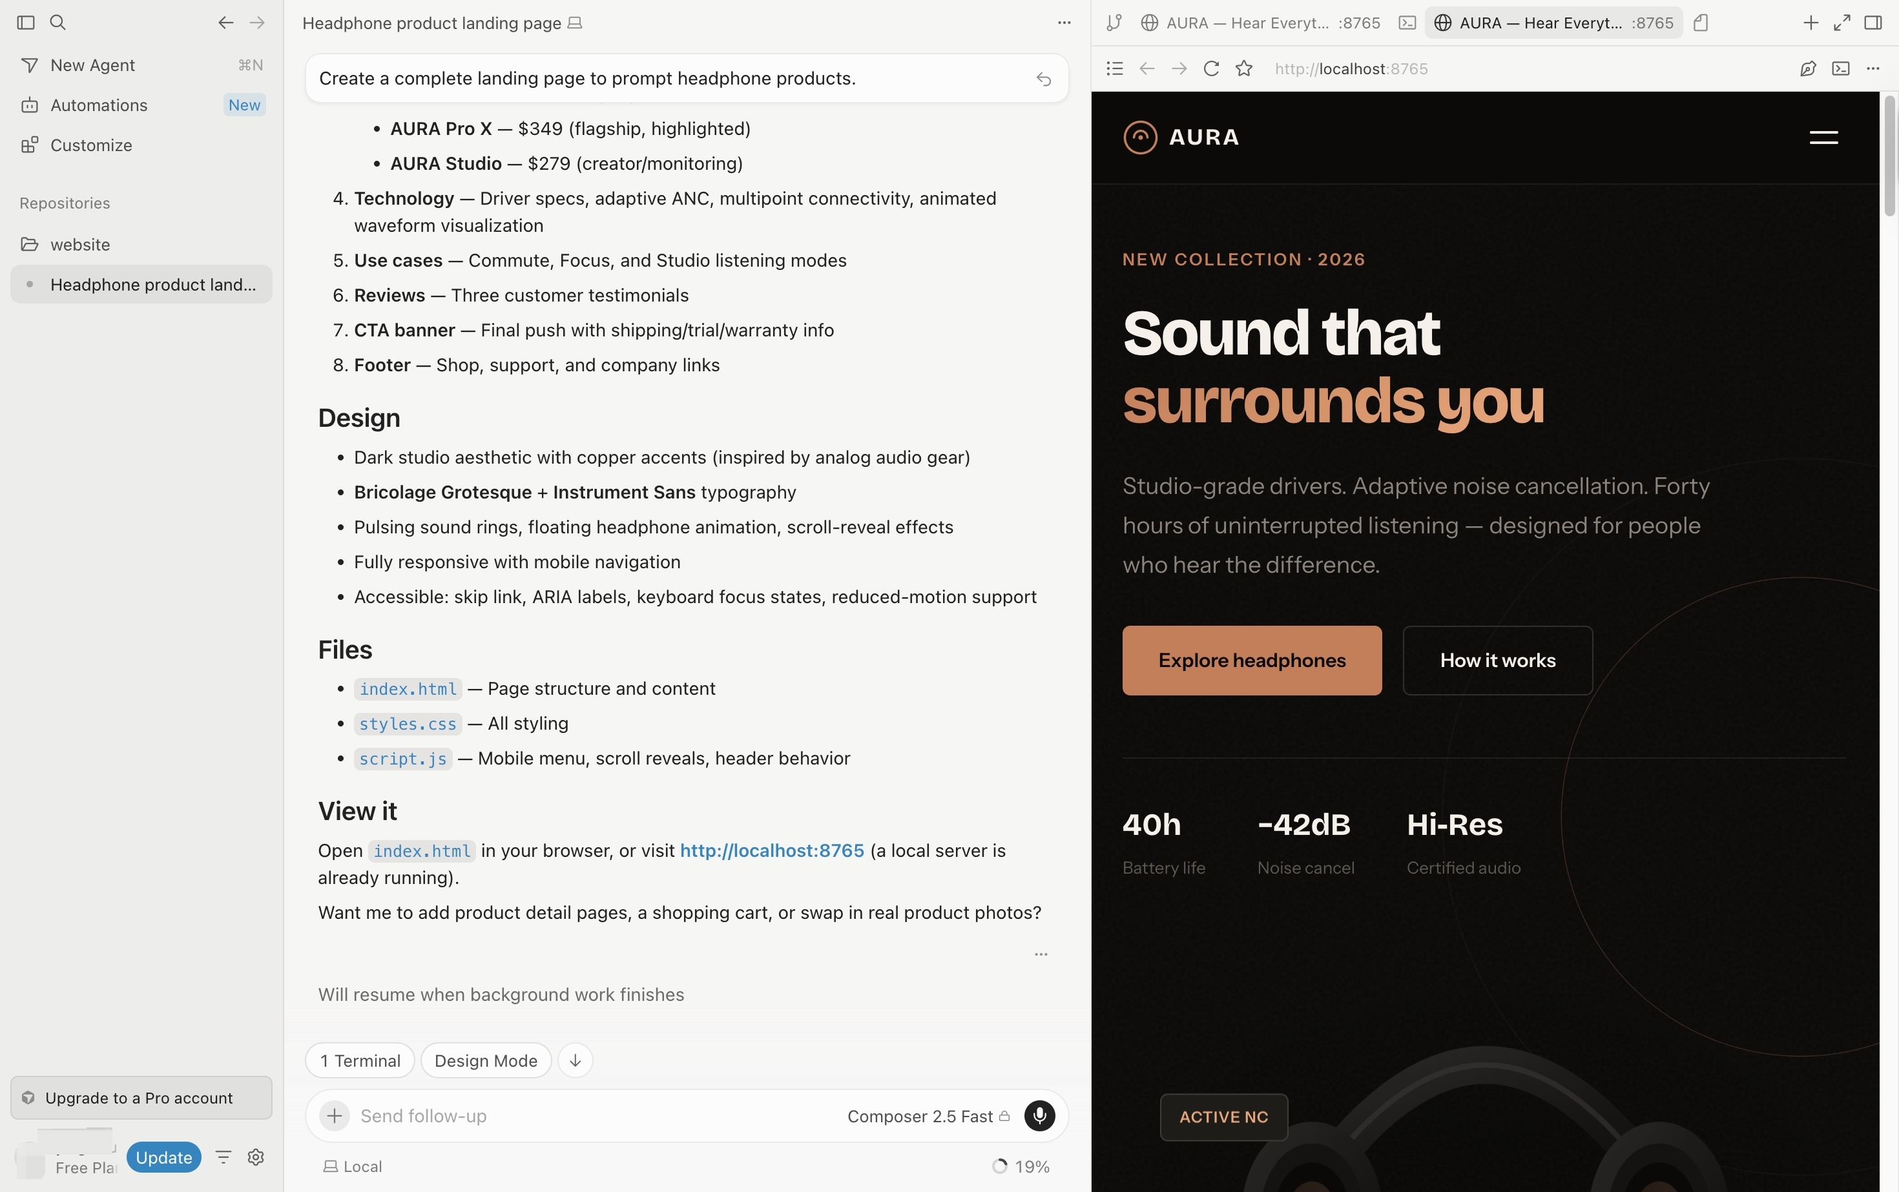Open the AURA site hamburger menu
Viewport: 1899px width, 1192px height.
pos(1823,137)
